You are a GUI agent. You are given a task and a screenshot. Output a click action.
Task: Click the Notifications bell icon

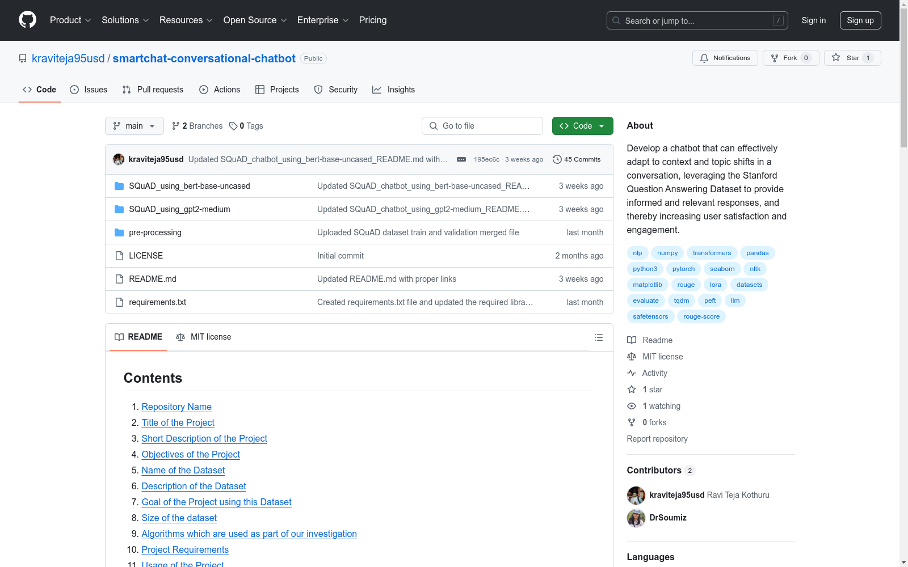tap(704, 58)
